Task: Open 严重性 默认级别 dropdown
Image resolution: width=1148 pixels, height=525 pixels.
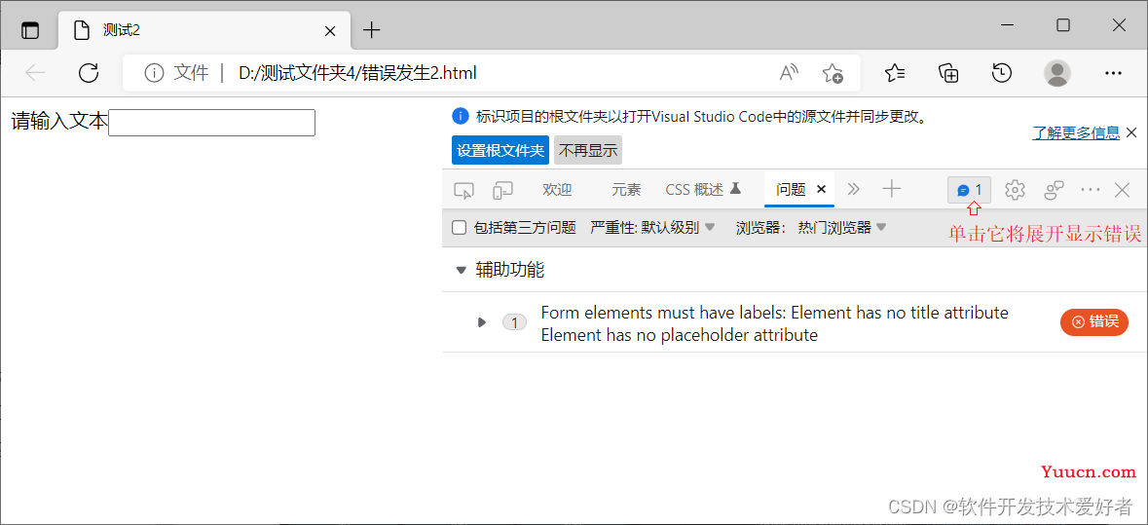Action: coord(652,228)
